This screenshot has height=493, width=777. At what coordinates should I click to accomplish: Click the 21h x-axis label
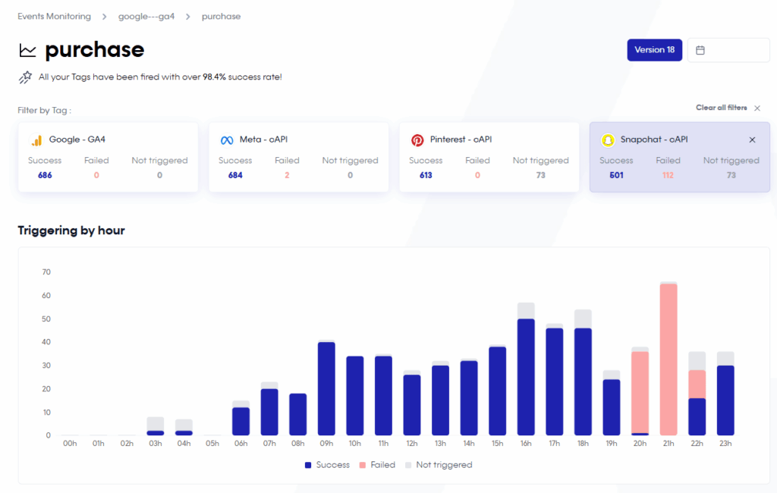[x=668, y=444]
